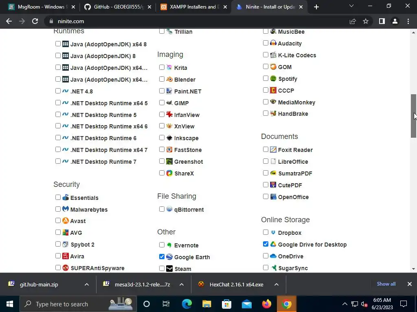Image resolution: width=417 pixels, height=312 pixels.
Task: Click the Foxit Reader icon
Action: point(273,149)
